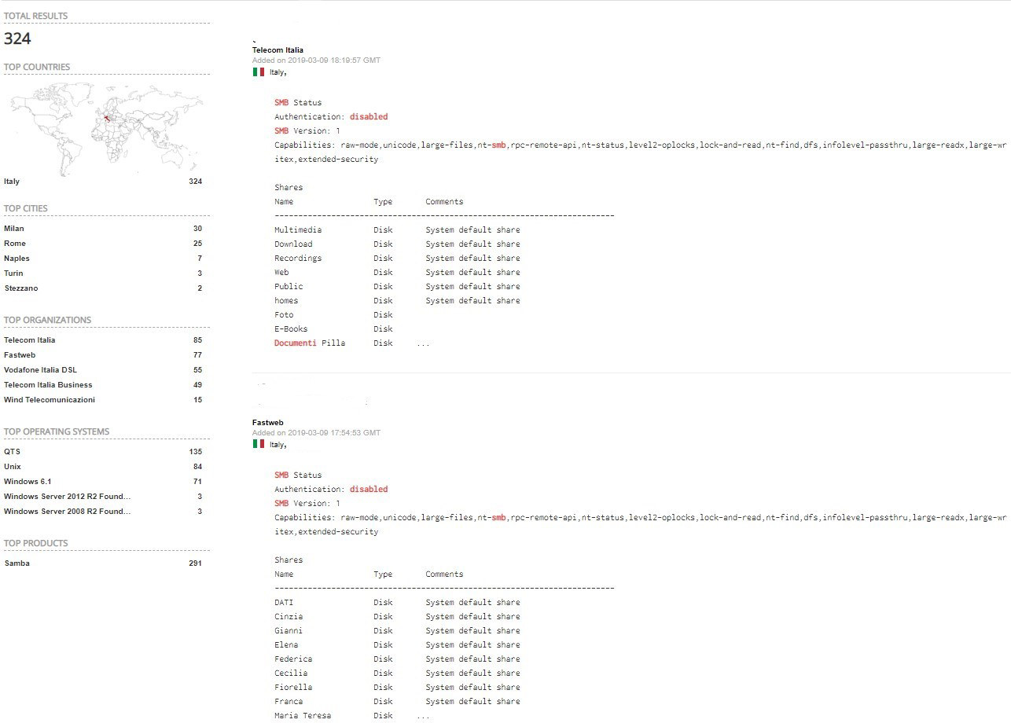Choose Wind Telecomunicazioni organization filter
1011x723 pixels.
pyautogui.click(x=50, y=400)
